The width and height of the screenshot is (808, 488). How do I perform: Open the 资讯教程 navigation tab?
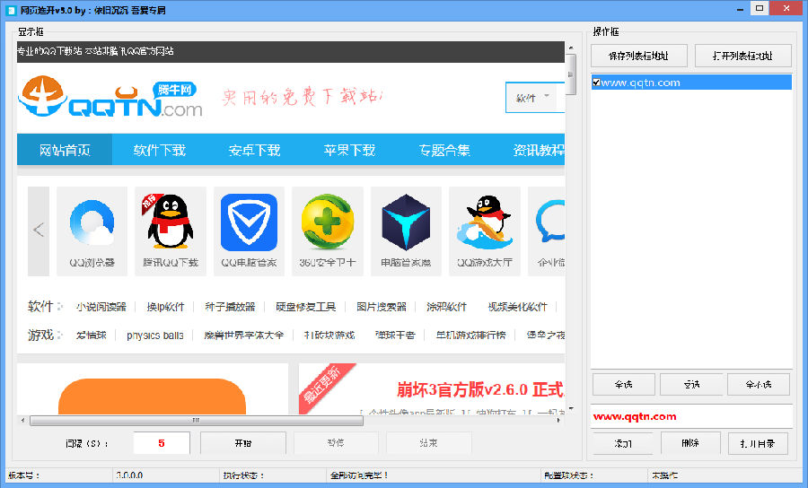[x=538, y=150]
